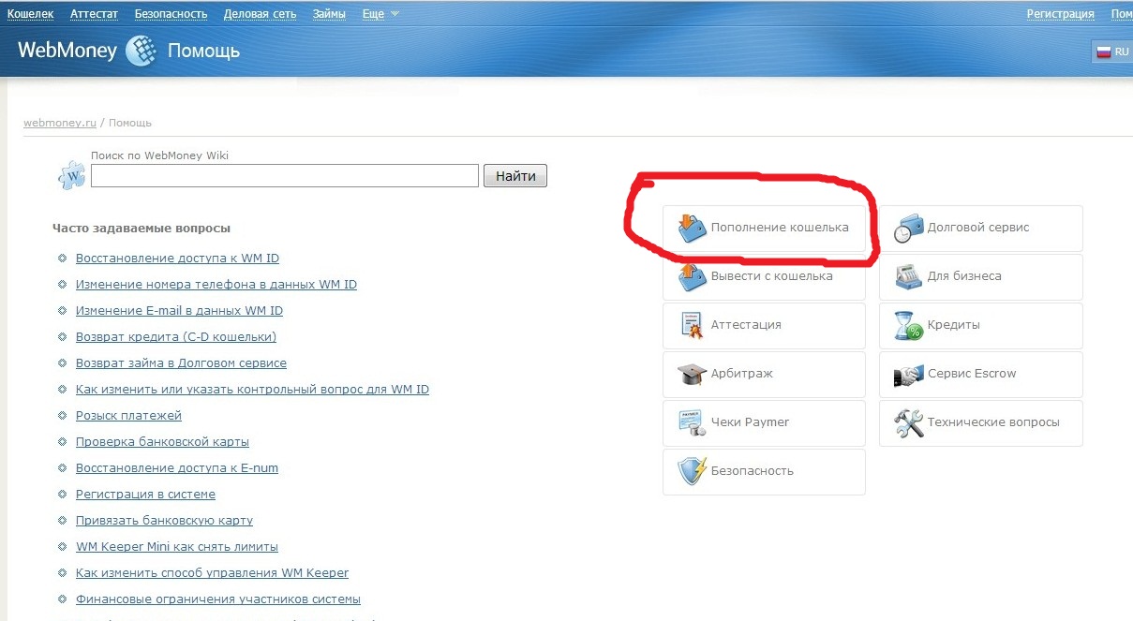Click the Аттестация certificate icon
This screenshot has width=1133, height=621.
692,325
